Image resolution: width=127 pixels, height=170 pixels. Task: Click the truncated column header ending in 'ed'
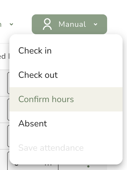tap(3, 56)
